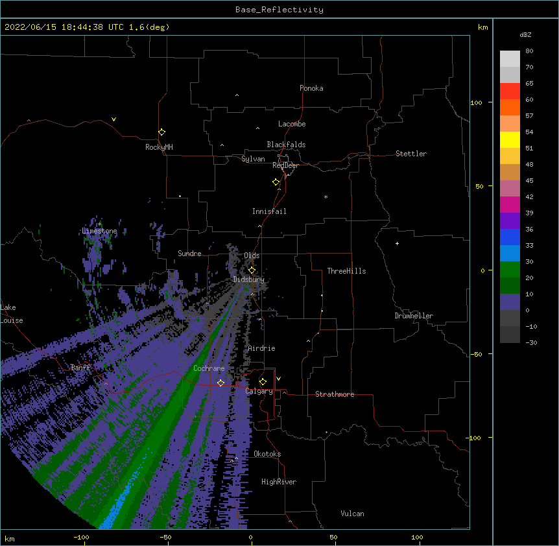
Task: Select the magenta swatch in the dBZ legend
Action: click(x=510, y=204)
